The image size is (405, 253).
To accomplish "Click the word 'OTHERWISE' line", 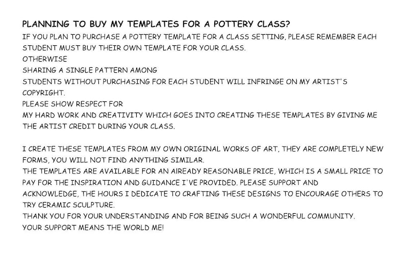I will click(x=45, y=59).
